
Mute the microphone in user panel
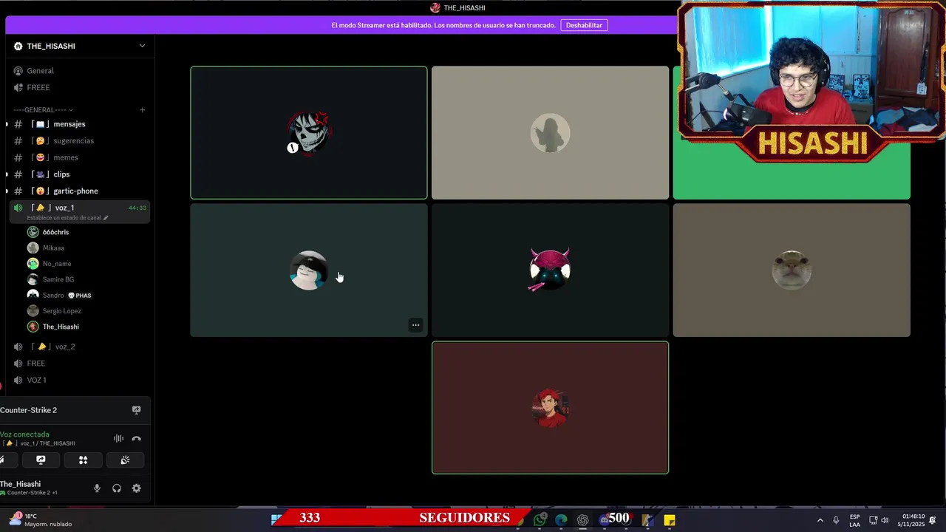pyautogui.click(x=97, y=488)
